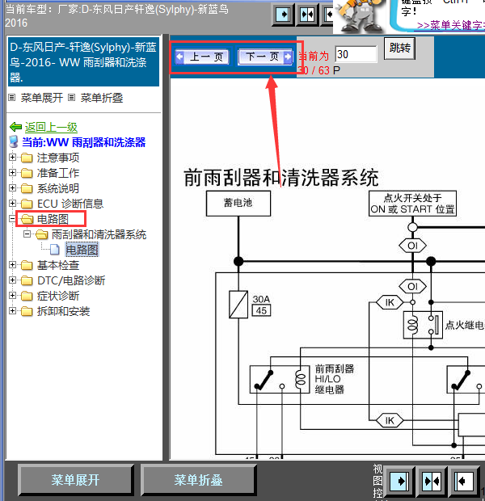The image size is (485, 501).
Task: Click computer icon beside 当前:WW 雨刮器和洗涤器
Action: (x=14, y=142)
